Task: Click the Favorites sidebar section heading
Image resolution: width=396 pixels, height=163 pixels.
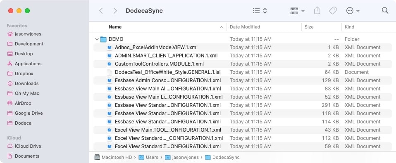Action: pyautogui.click(x=17, y=26)
